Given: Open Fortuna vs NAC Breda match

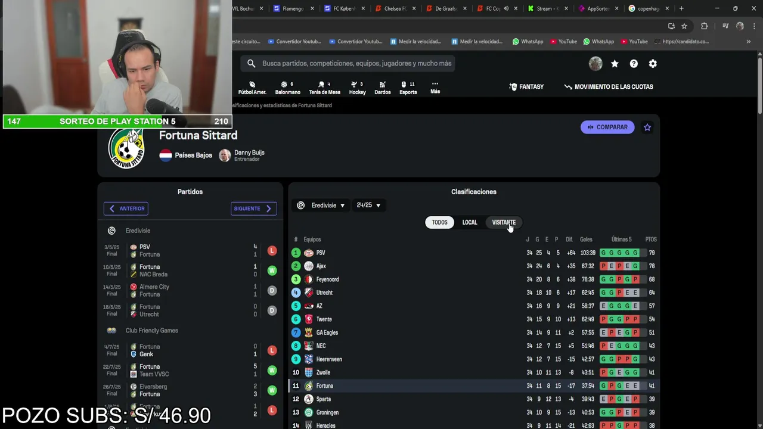Looking at the screenshot, I should (x=190, y=271).
